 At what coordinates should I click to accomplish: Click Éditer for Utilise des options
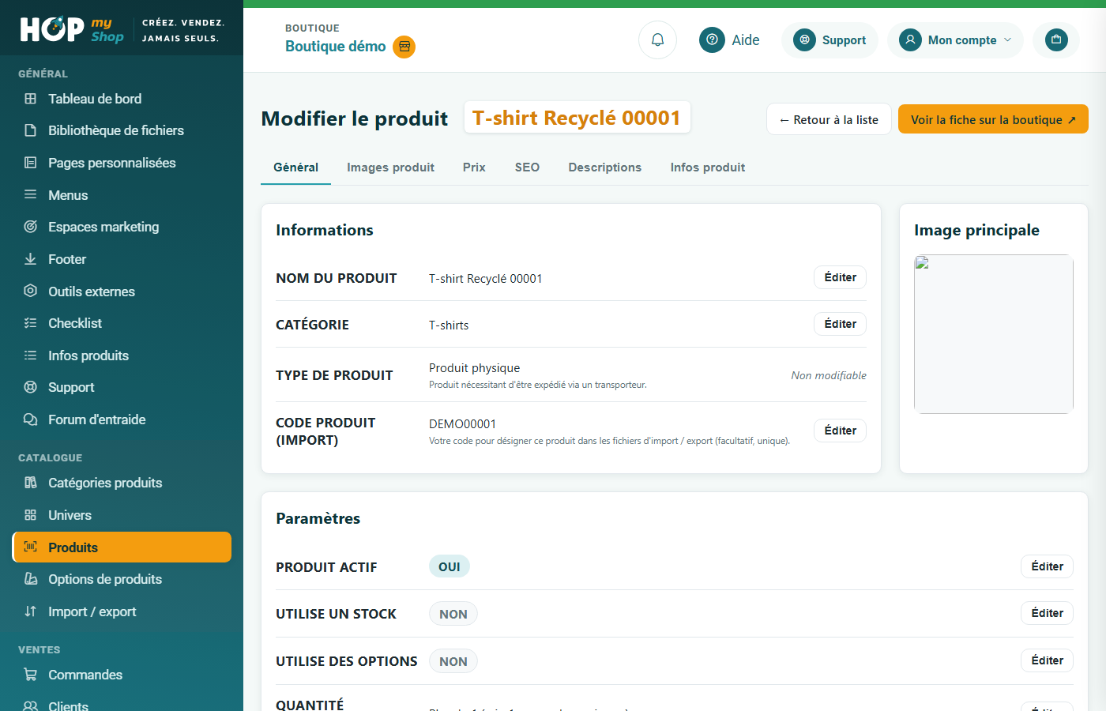tap(1047, 660)
